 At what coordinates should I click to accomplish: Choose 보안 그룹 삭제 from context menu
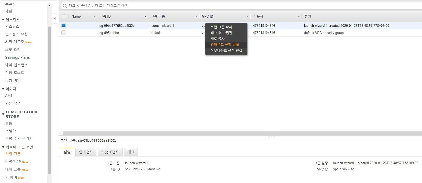point(226,27)
